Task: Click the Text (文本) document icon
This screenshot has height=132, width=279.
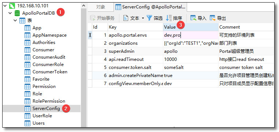Action: [x=126, y=18]
